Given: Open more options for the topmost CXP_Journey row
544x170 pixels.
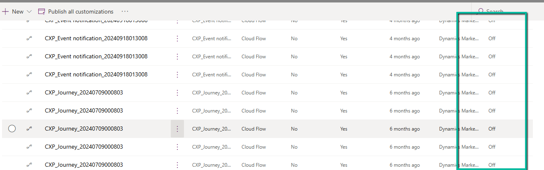Looking at the screenshot, I should (177, 92).
